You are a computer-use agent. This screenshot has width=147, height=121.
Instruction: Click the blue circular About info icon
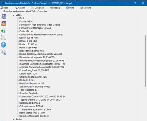[3, 45]
